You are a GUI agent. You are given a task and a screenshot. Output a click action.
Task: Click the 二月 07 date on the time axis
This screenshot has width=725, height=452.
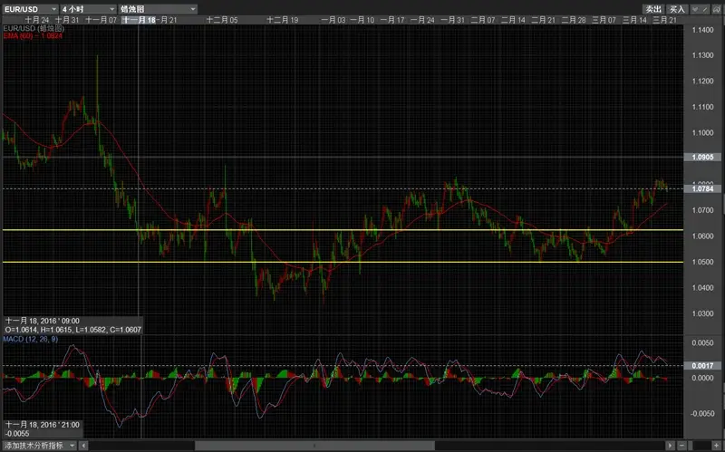click(x=483, y=20)
